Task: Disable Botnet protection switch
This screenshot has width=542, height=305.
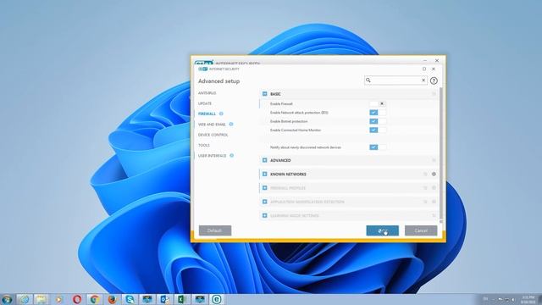Action: click(x=378, y=121)
